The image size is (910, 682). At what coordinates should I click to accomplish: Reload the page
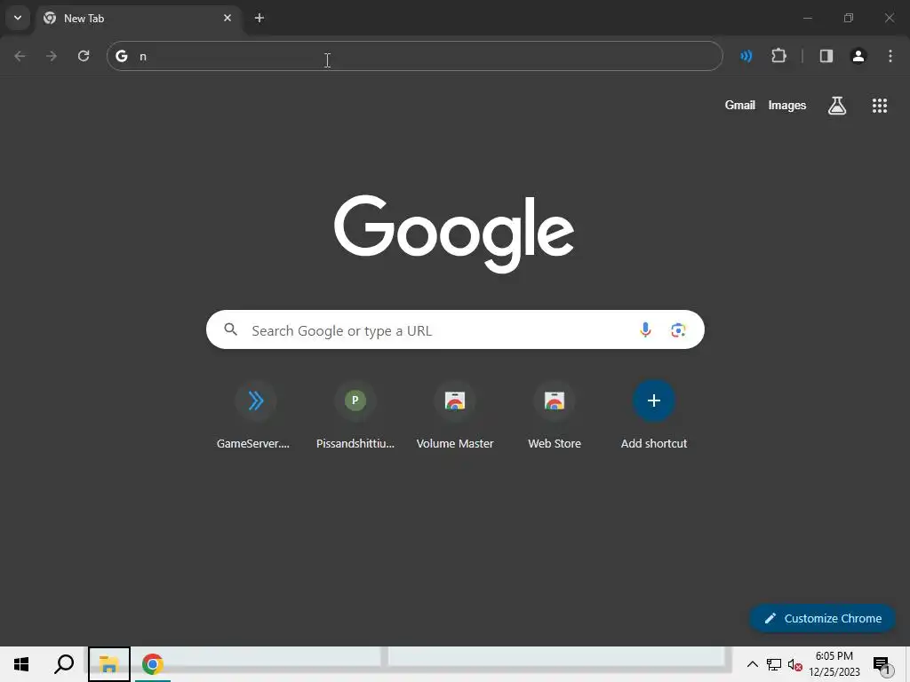(84, 56)
